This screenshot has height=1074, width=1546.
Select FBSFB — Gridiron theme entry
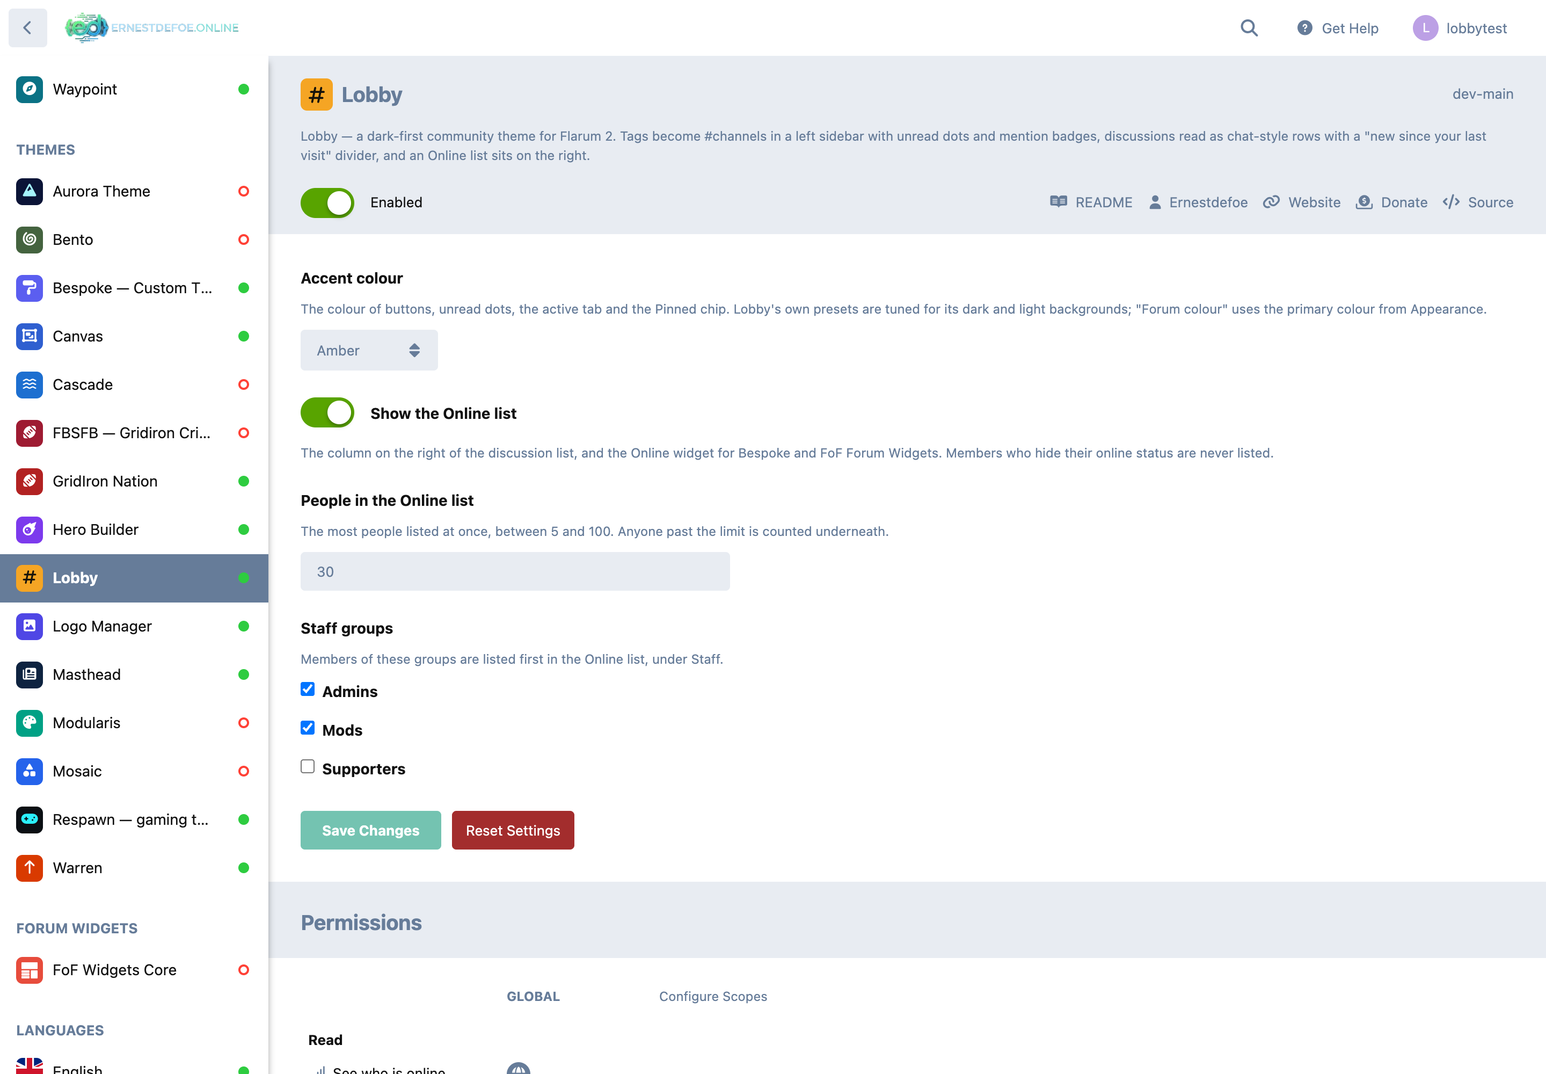[x=135, y=433]
